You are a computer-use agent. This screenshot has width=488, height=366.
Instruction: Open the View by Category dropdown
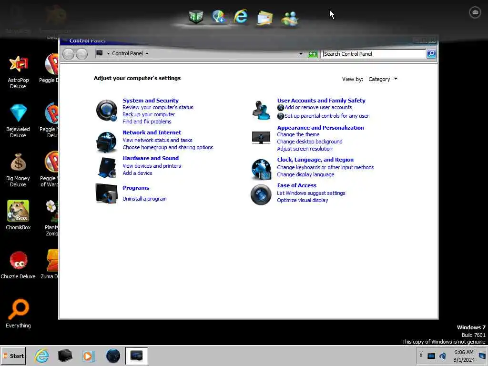point(383,79)
